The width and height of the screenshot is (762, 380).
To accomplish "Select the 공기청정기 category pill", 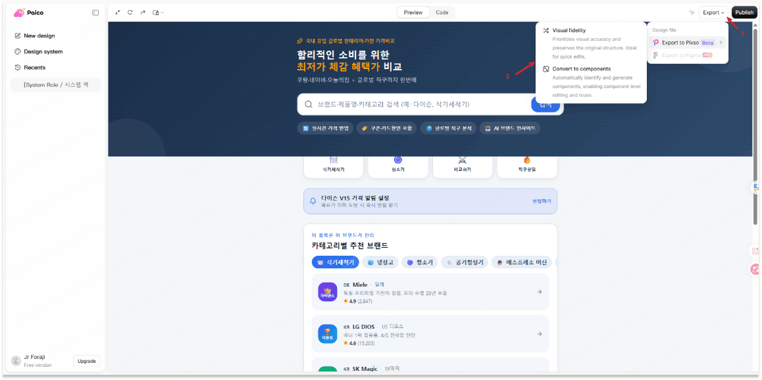I will click(465, 262).
